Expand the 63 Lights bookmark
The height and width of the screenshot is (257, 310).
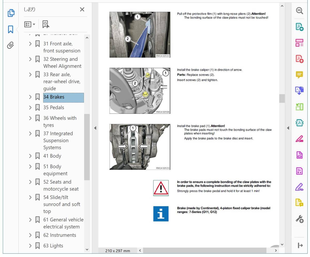[30, 246]
